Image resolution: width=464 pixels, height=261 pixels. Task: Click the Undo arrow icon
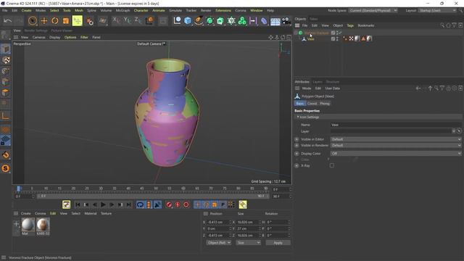[8, 21]
